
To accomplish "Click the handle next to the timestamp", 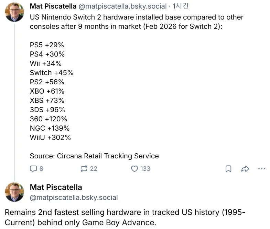I will pyautogui.click(x=123, y=6).
